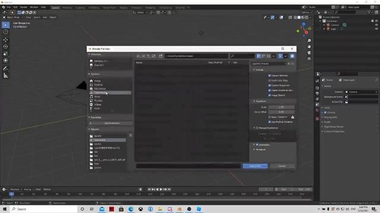
Task: Enable Manual Orientation checkbox
Action: click(257, 128)
